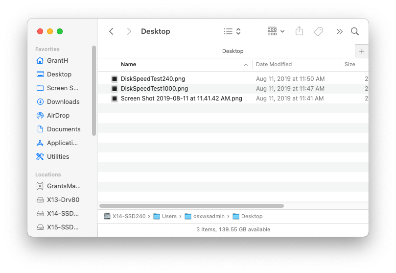Sort by Name column header
Image resolution: width=396 pixels, height=273 pixels.
pyautogui.click(x=128, y=65)
